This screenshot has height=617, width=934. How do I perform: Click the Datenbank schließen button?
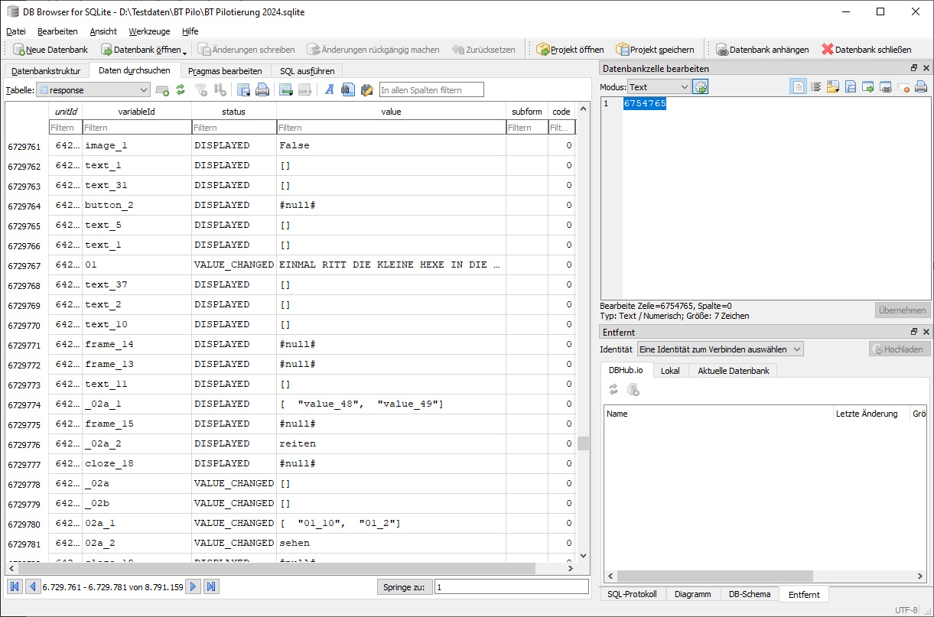click(866, 50)
